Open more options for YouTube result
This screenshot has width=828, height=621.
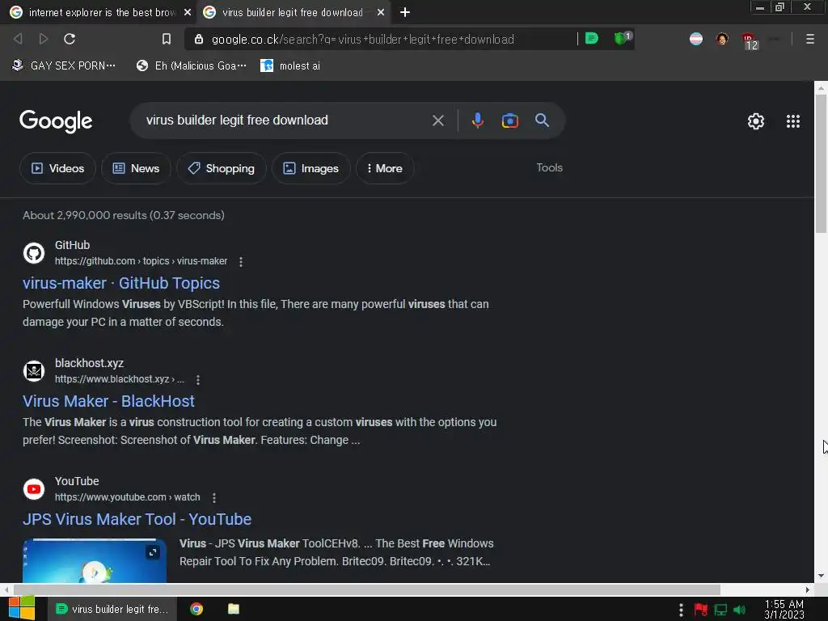coord(213,497)
